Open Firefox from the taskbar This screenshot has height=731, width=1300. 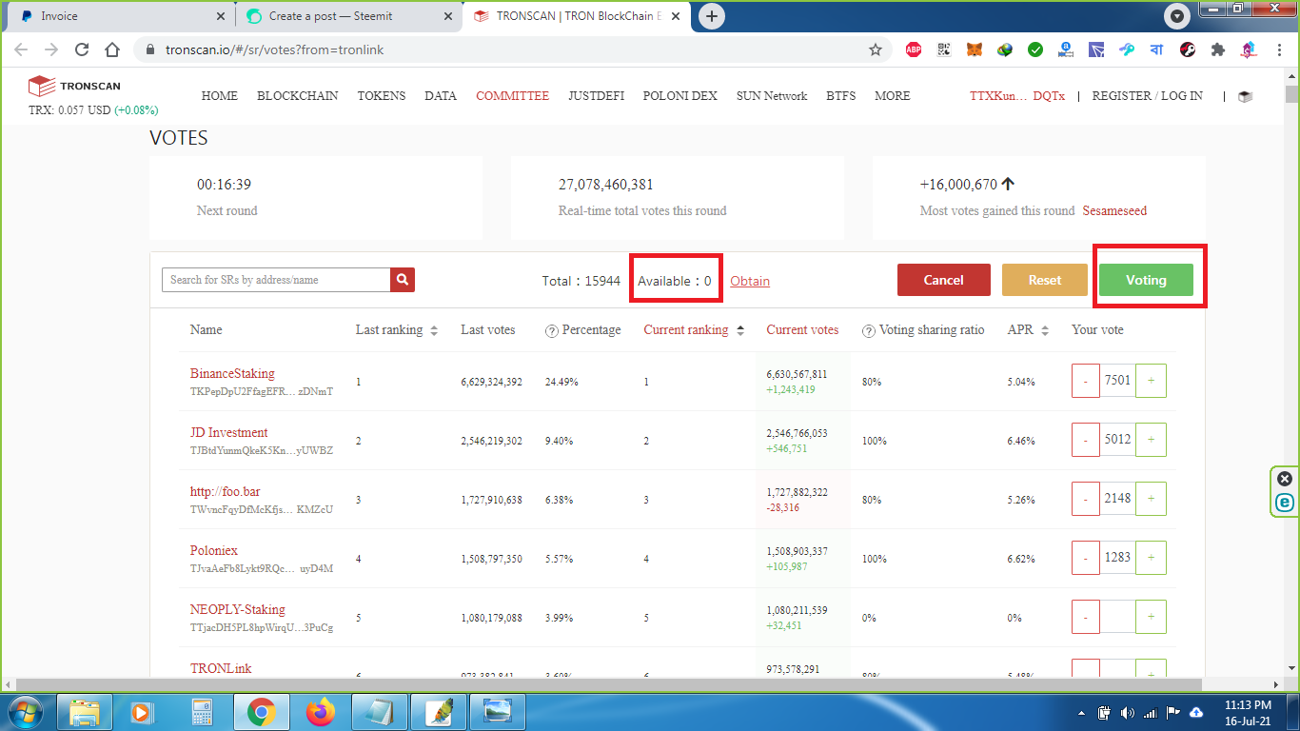321,711
